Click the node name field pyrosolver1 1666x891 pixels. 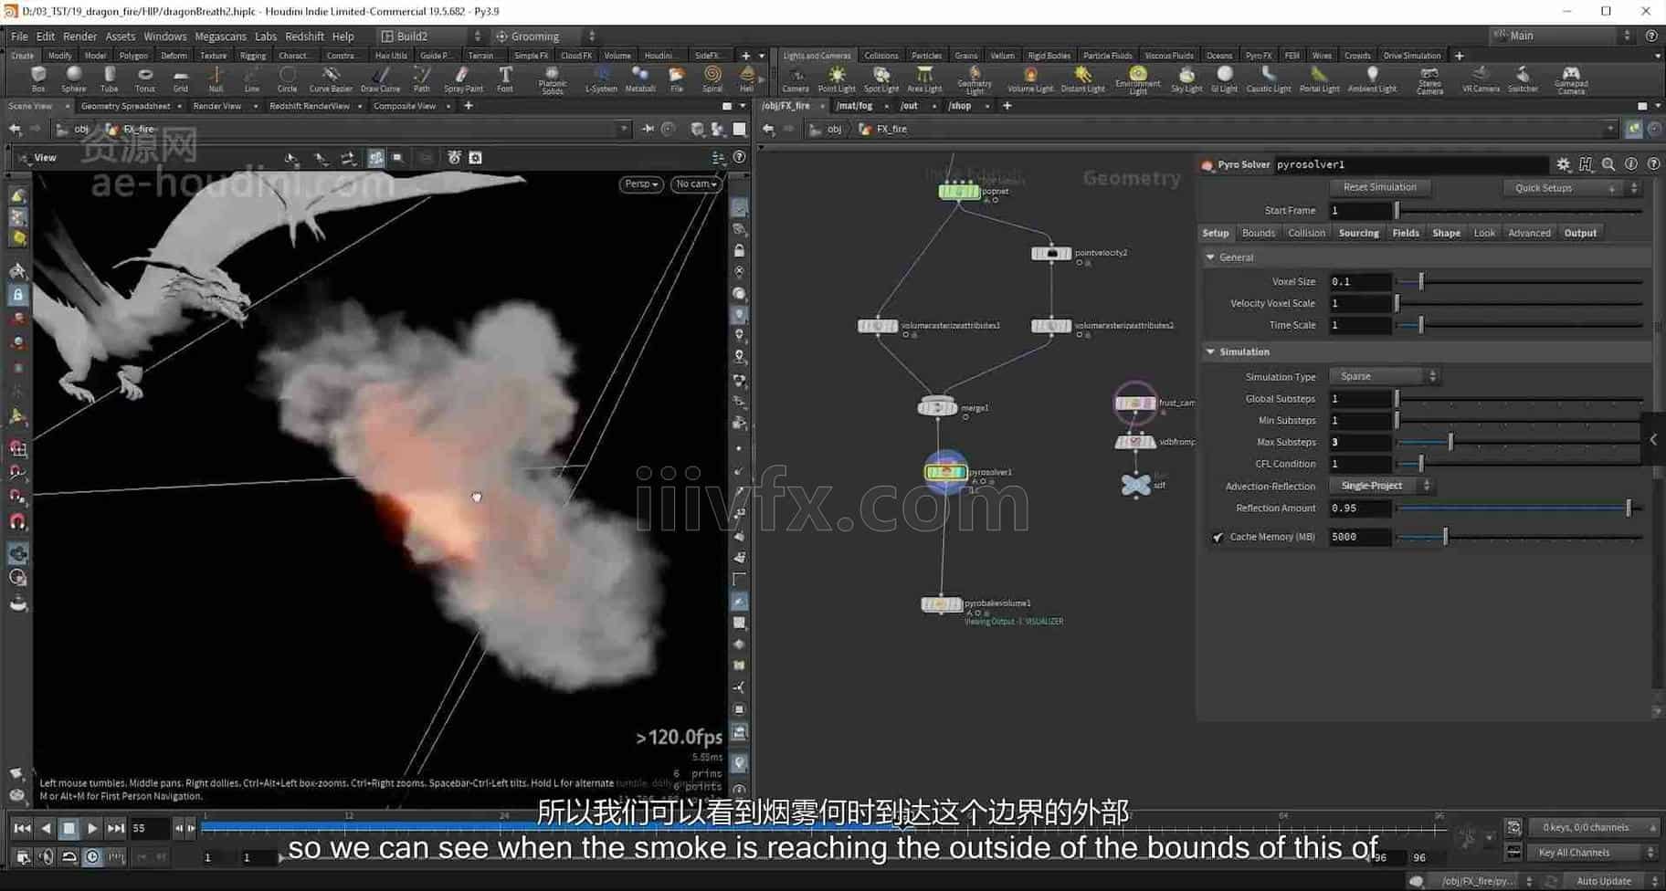(x=1411, y=164)
